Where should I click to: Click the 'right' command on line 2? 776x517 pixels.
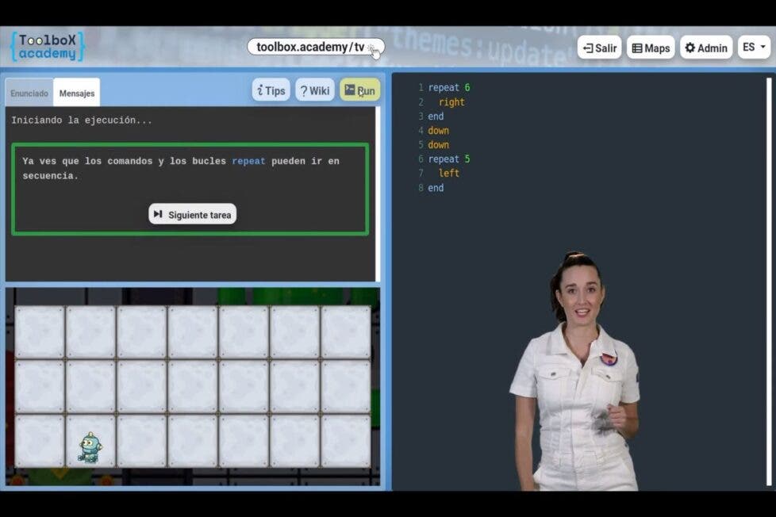451,102
